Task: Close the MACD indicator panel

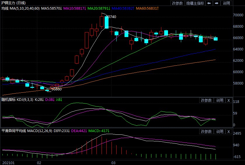Action: (x=229, y=132)
